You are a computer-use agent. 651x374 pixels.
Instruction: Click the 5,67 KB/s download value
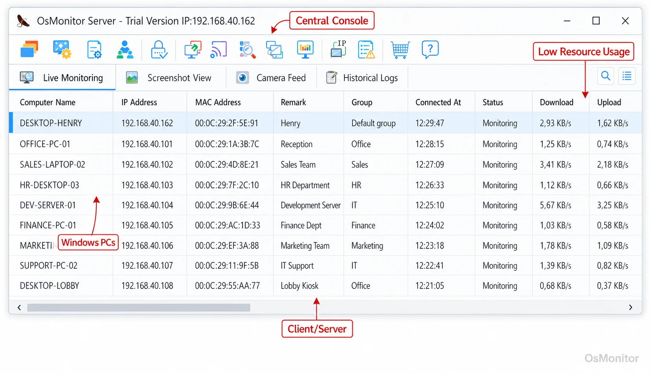click(x=555, y=205)
